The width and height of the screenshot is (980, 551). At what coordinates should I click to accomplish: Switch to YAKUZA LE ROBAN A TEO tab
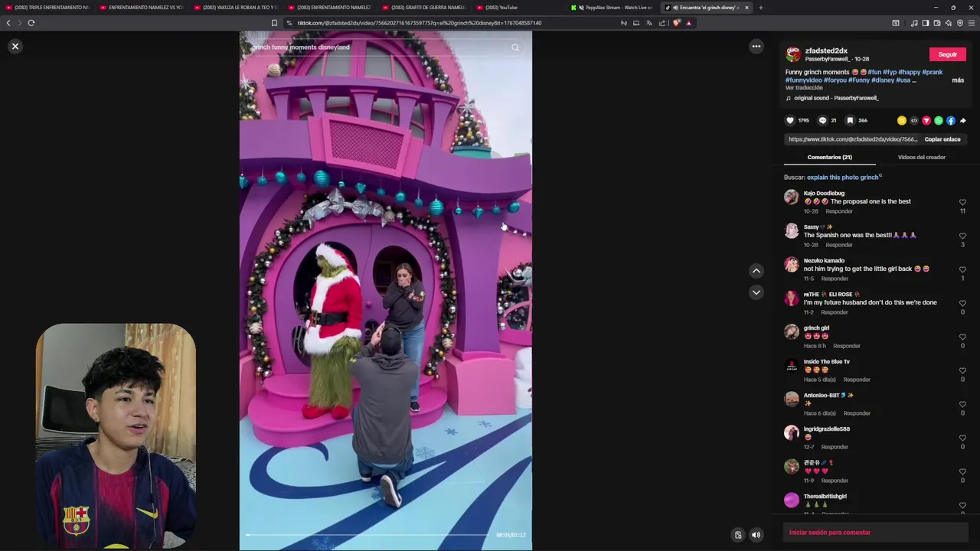coord(234,8)
